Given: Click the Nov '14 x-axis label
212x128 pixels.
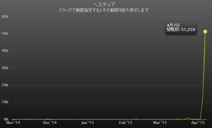Looking at the screenshot, I should pyautogui.click(x=13, y=123).
